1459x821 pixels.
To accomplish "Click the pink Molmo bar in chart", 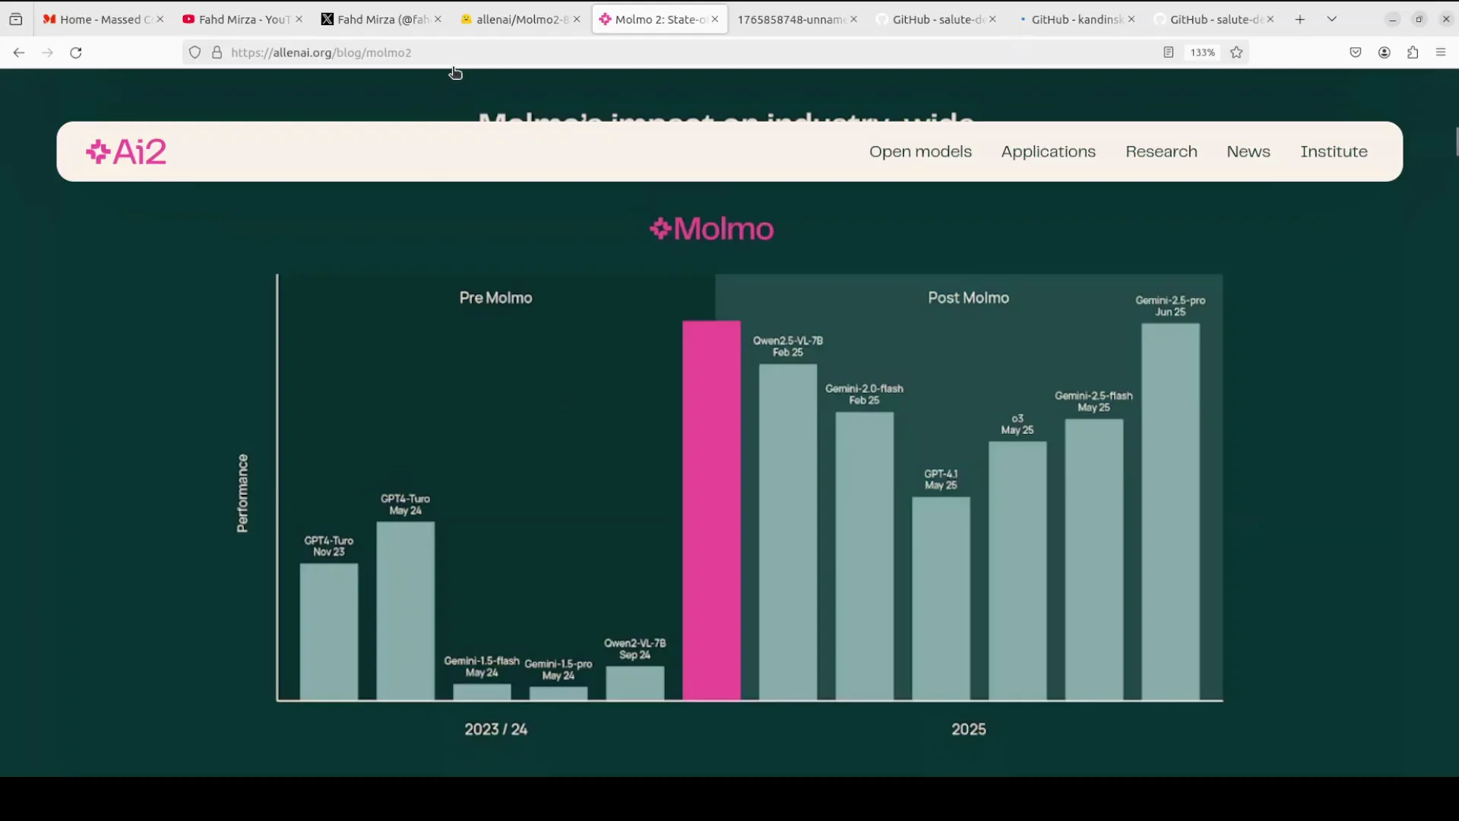I will (x=711, y=509).
